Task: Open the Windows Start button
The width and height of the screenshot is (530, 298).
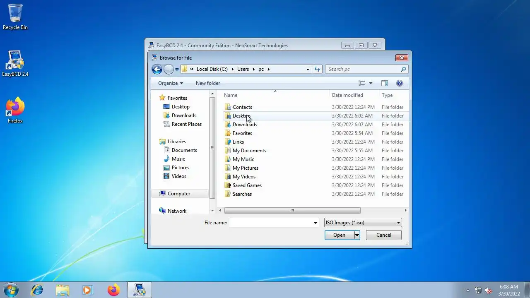Action: tap(11, 290)
